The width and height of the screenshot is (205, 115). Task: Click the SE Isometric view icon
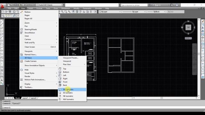tap(60, 93)
